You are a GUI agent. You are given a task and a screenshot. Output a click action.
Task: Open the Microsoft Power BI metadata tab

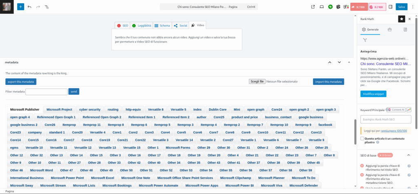click(240, 185)
